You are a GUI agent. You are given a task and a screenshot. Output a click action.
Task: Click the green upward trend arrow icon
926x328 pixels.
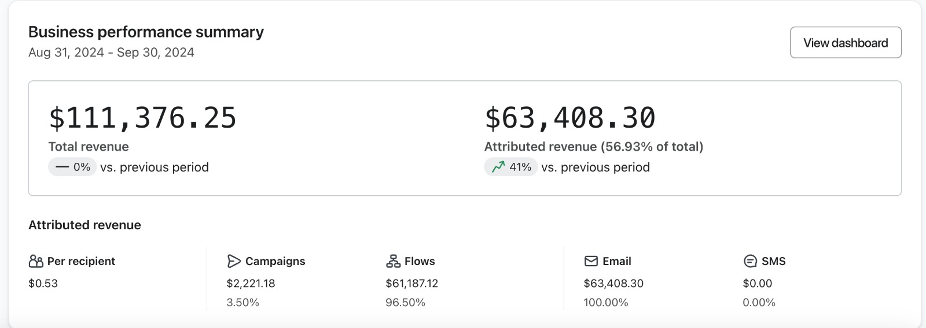[x=498, y=167]
